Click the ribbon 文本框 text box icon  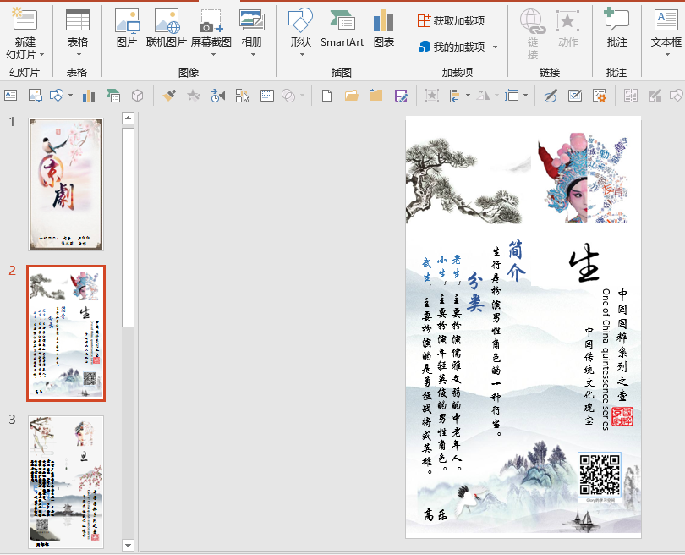(x=666, y=20)
